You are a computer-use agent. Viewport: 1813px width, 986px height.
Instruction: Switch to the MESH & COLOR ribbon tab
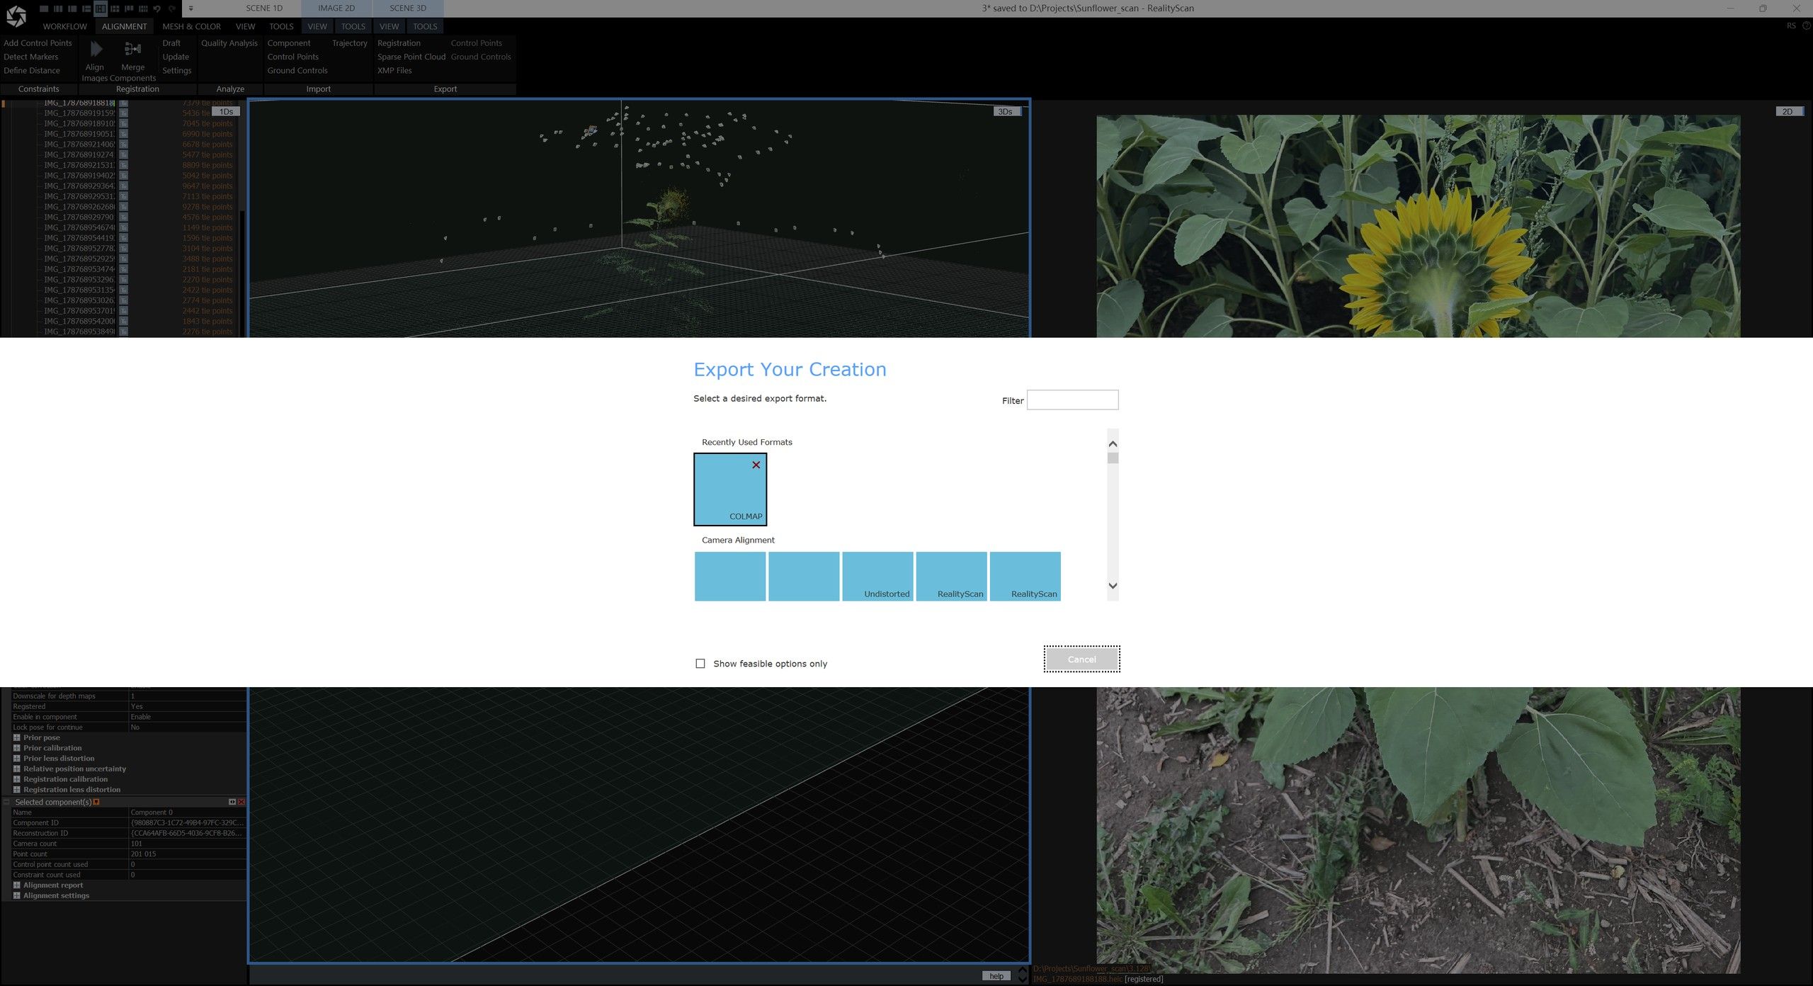click(191, 26)
